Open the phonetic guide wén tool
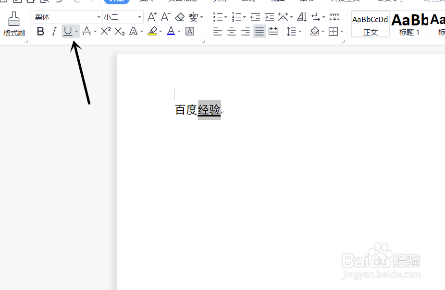This screenshot has height=290, width=445. pos(193,17)
